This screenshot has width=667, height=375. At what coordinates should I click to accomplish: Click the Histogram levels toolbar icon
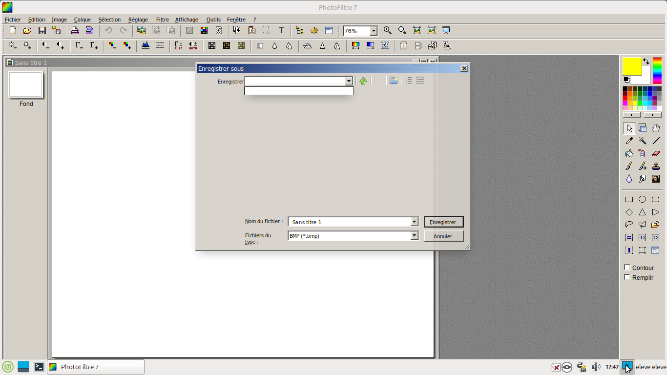146,45
